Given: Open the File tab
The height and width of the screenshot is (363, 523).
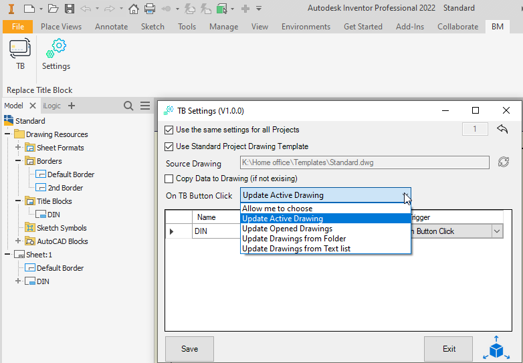Looking at the screenshot, I should pos(17,27).
